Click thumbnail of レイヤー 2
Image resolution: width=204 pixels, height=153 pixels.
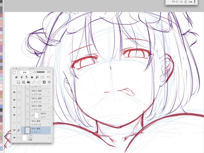point(28,123)
